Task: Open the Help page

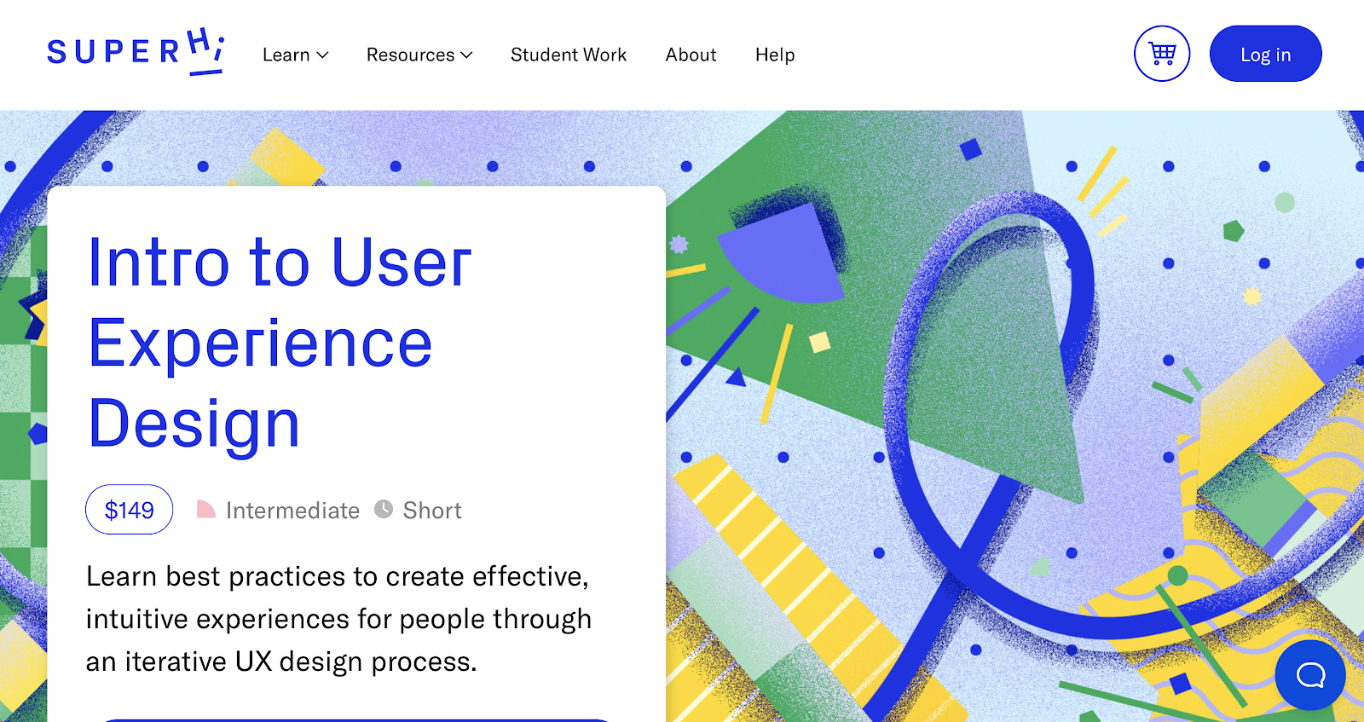Action: click(x=775, y=55)
